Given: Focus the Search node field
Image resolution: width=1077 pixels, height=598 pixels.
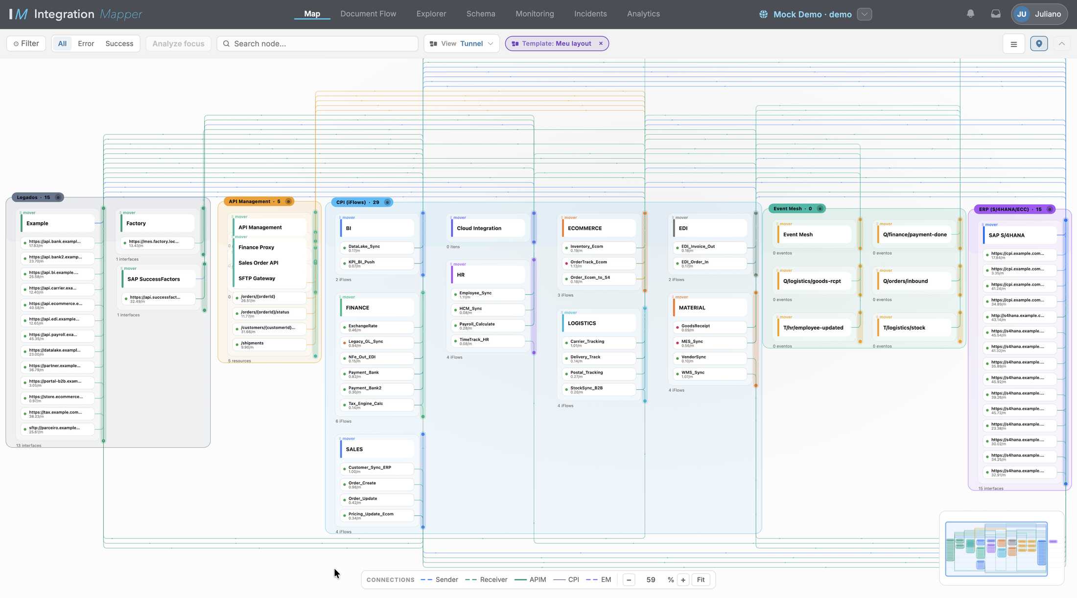Looking at the screenshot, I should click(x=317, y=44).
